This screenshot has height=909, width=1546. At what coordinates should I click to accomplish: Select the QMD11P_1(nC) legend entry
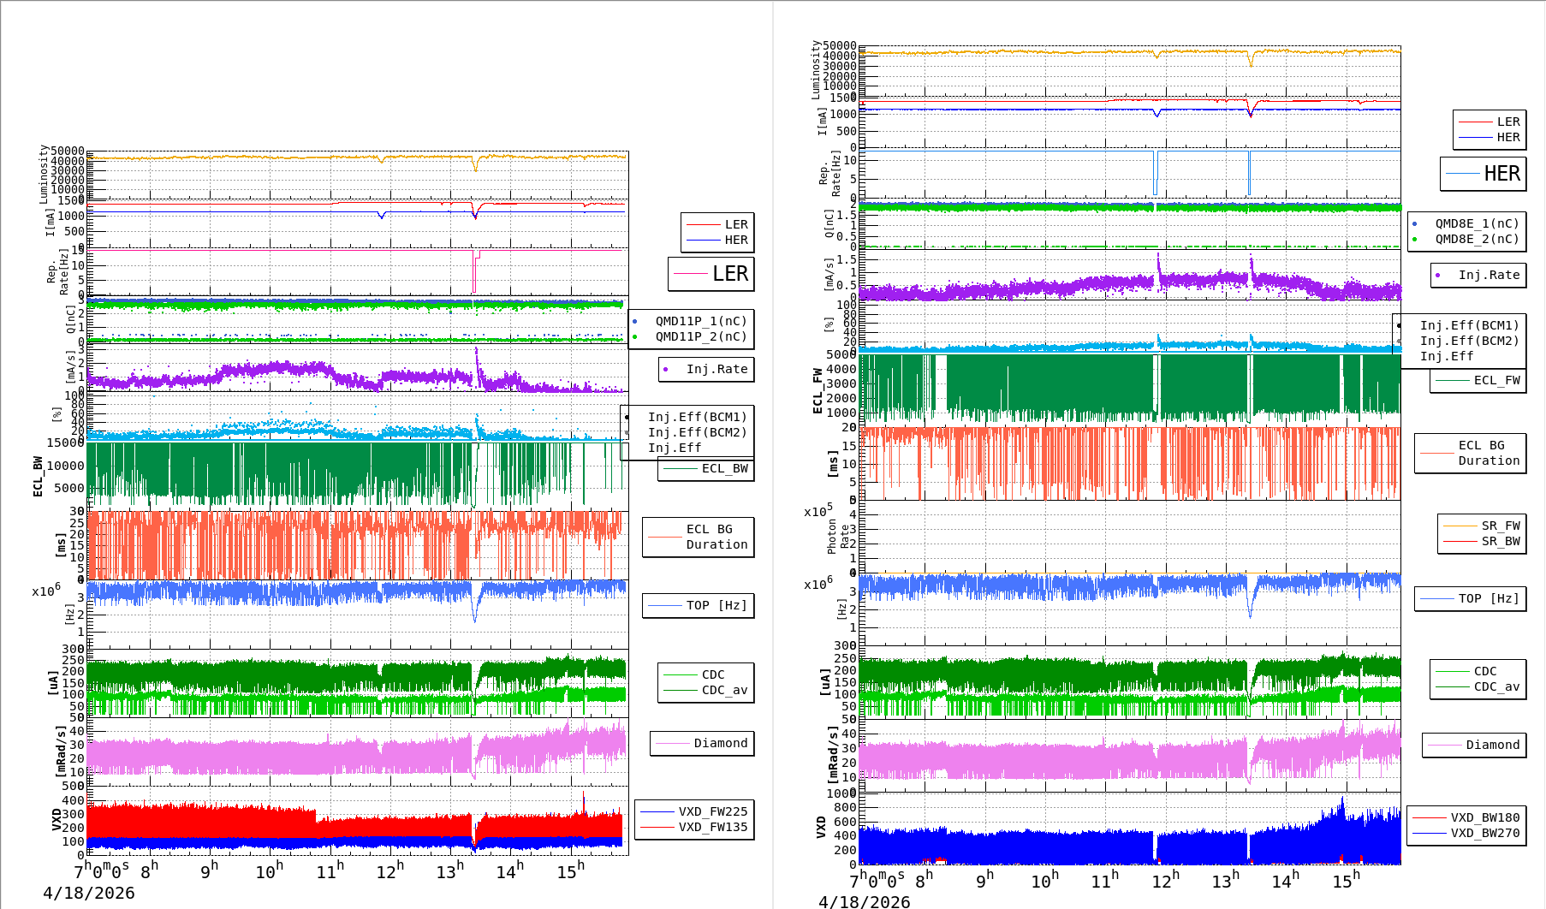[700, 321]
